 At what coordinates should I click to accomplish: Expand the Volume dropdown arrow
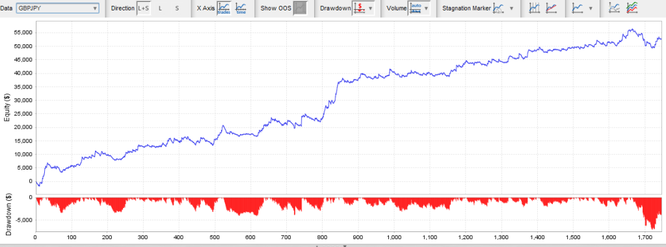click(427, 8)
